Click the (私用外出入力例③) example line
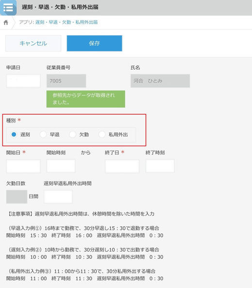The width and height of the screenshot is (252, 288). 81,271
